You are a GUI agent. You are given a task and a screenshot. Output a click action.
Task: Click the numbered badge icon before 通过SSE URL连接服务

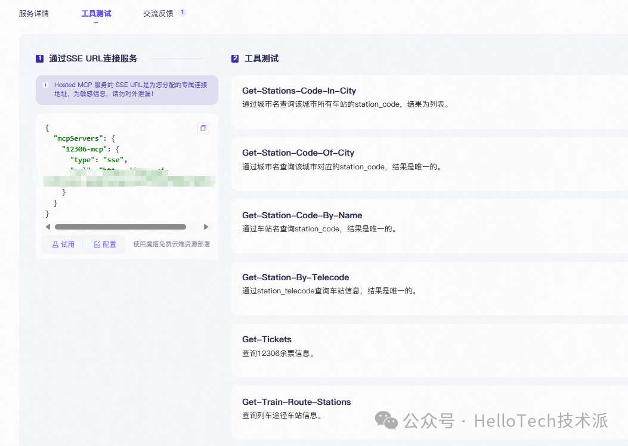[x=39, y=58]
